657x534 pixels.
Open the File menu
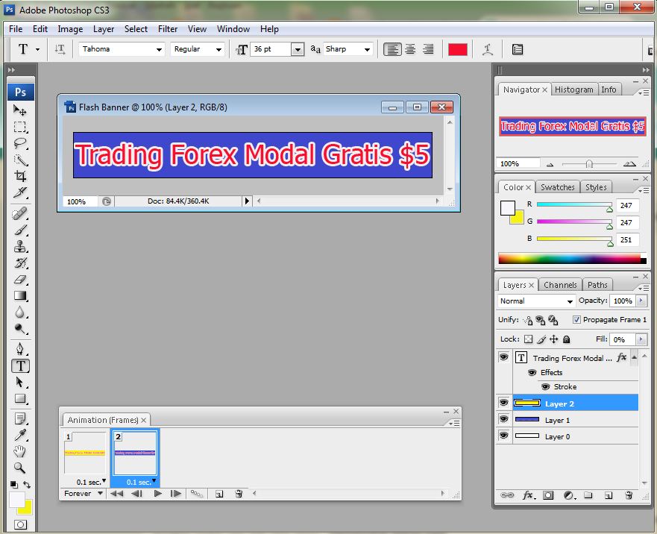16,29
